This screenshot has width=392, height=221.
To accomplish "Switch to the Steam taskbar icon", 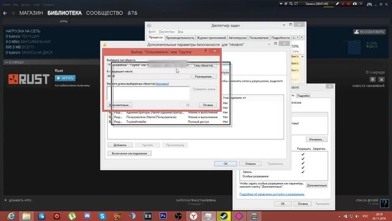I will pyautogui.click(x=224, y=216).
